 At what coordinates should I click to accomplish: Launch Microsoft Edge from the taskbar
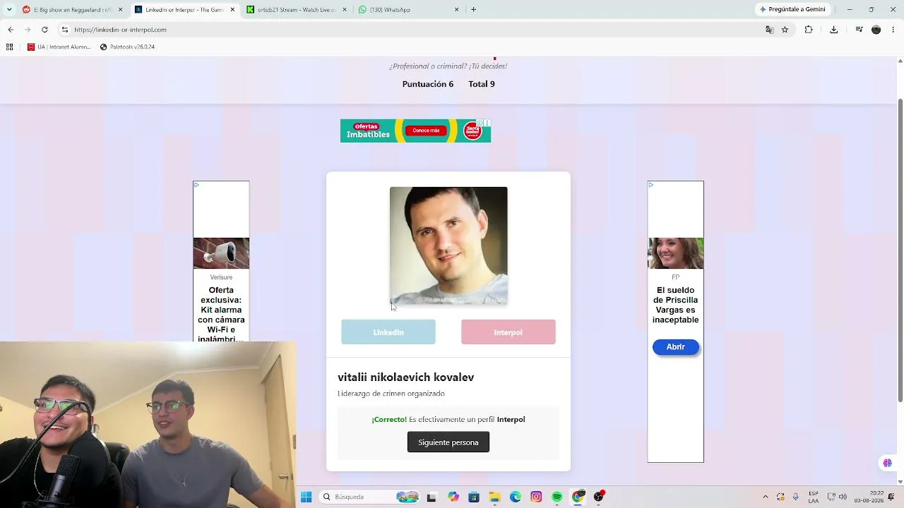516,497
